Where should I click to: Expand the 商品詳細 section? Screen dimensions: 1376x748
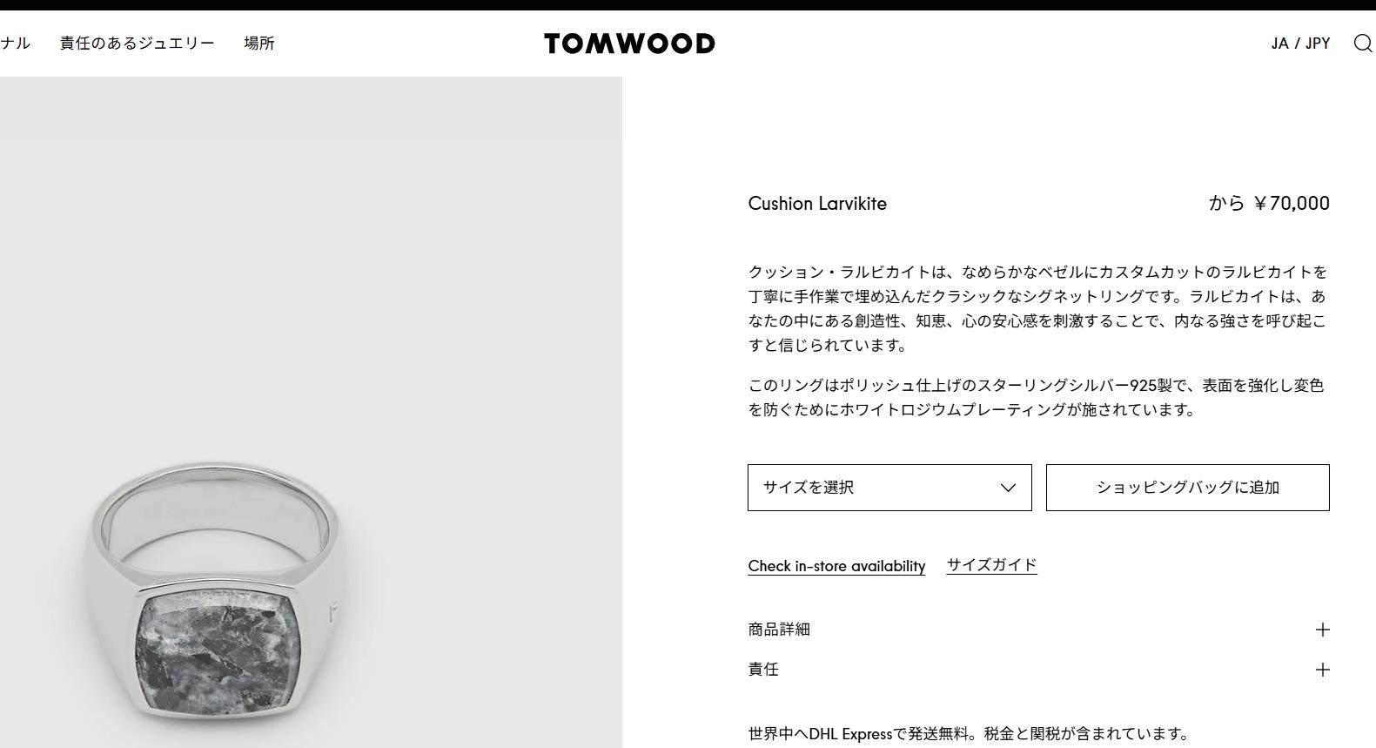pyautogui.click(x=1038, y=630)
